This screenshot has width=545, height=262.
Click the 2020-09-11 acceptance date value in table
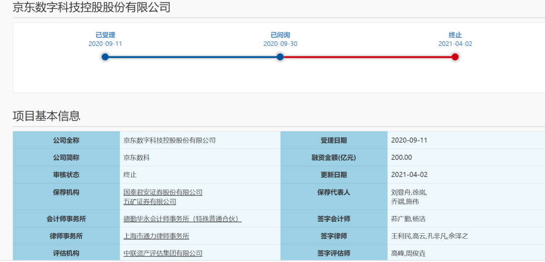click(409, 141)
